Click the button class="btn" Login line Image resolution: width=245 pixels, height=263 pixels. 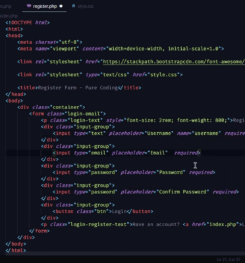pos(103,212)
